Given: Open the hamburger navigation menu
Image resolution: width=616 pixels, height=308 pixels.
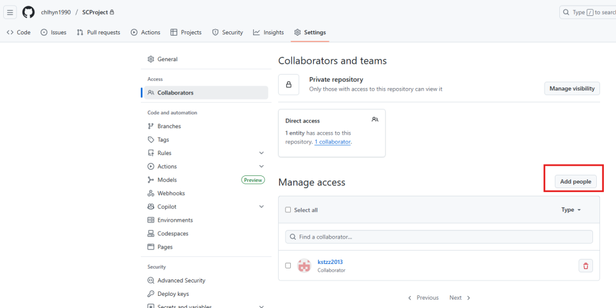Looking at the screenshot, I should tap(10, 12).
